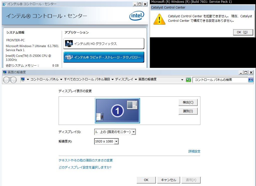
Task: Click the warning icon in Catalyst dialog
Action: click(159, 19)
